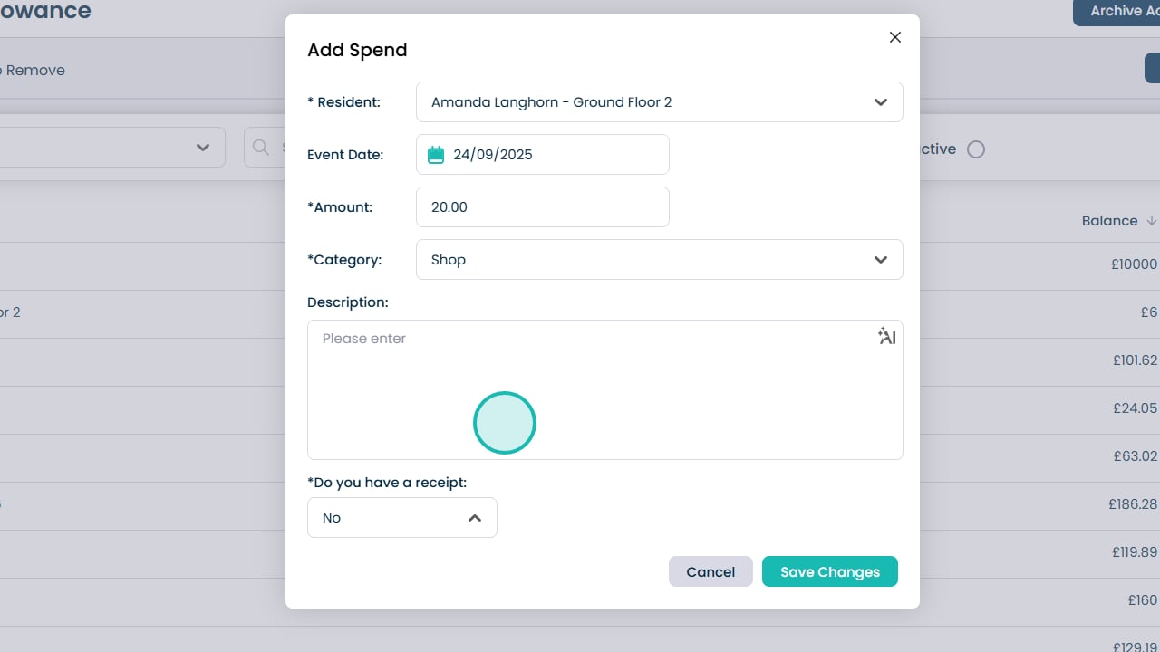1160x652 pixels.
Task: Click the Event Date field 24/09/2025
Action: [x=553, y=155]
